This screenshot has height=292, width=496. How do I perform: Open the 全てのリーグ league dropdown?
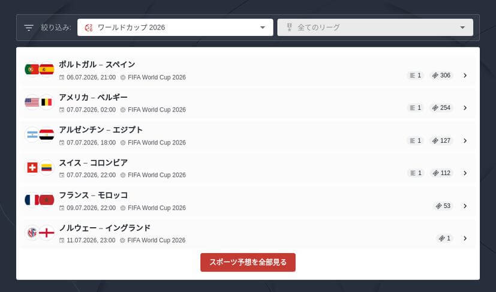pos(375,28)
